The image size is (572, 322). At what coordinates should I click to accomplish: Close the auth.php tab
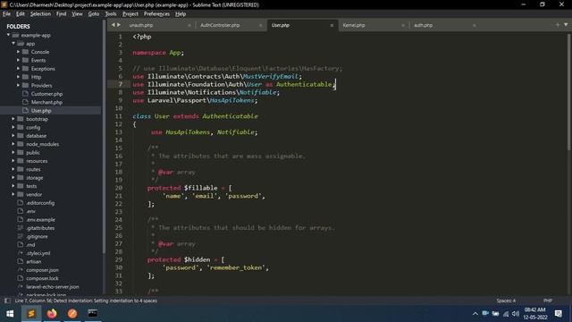tap(475, 25)
